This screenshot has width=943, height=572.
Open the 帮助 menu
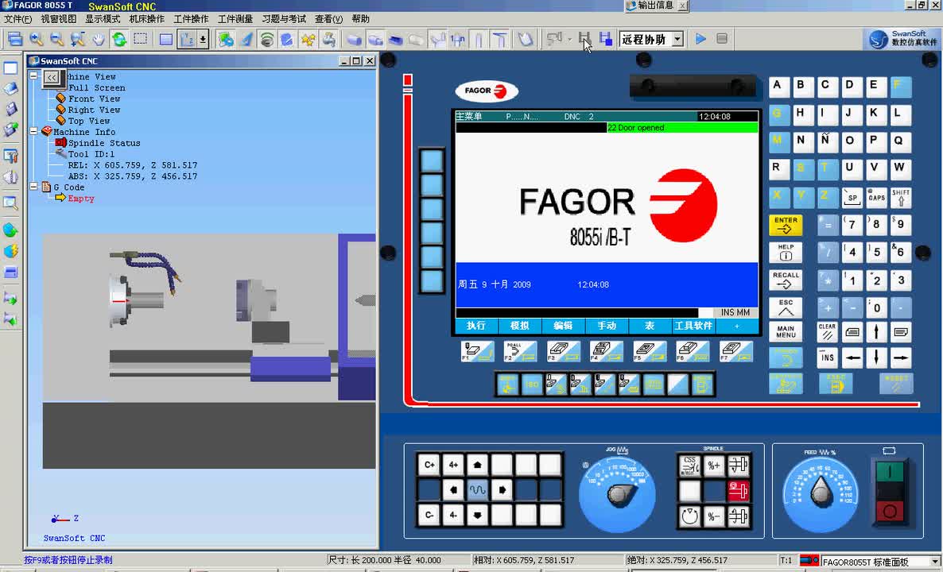(360, 19)
